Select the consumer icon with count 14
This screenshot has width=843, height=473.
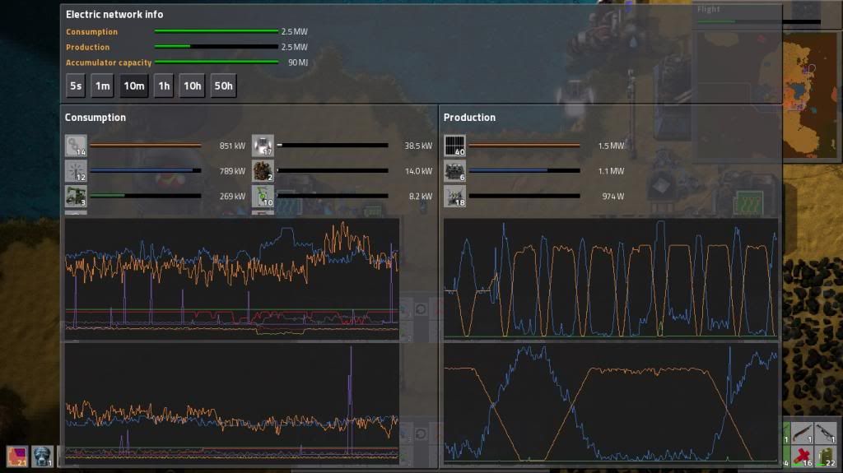tap(76, 146)
